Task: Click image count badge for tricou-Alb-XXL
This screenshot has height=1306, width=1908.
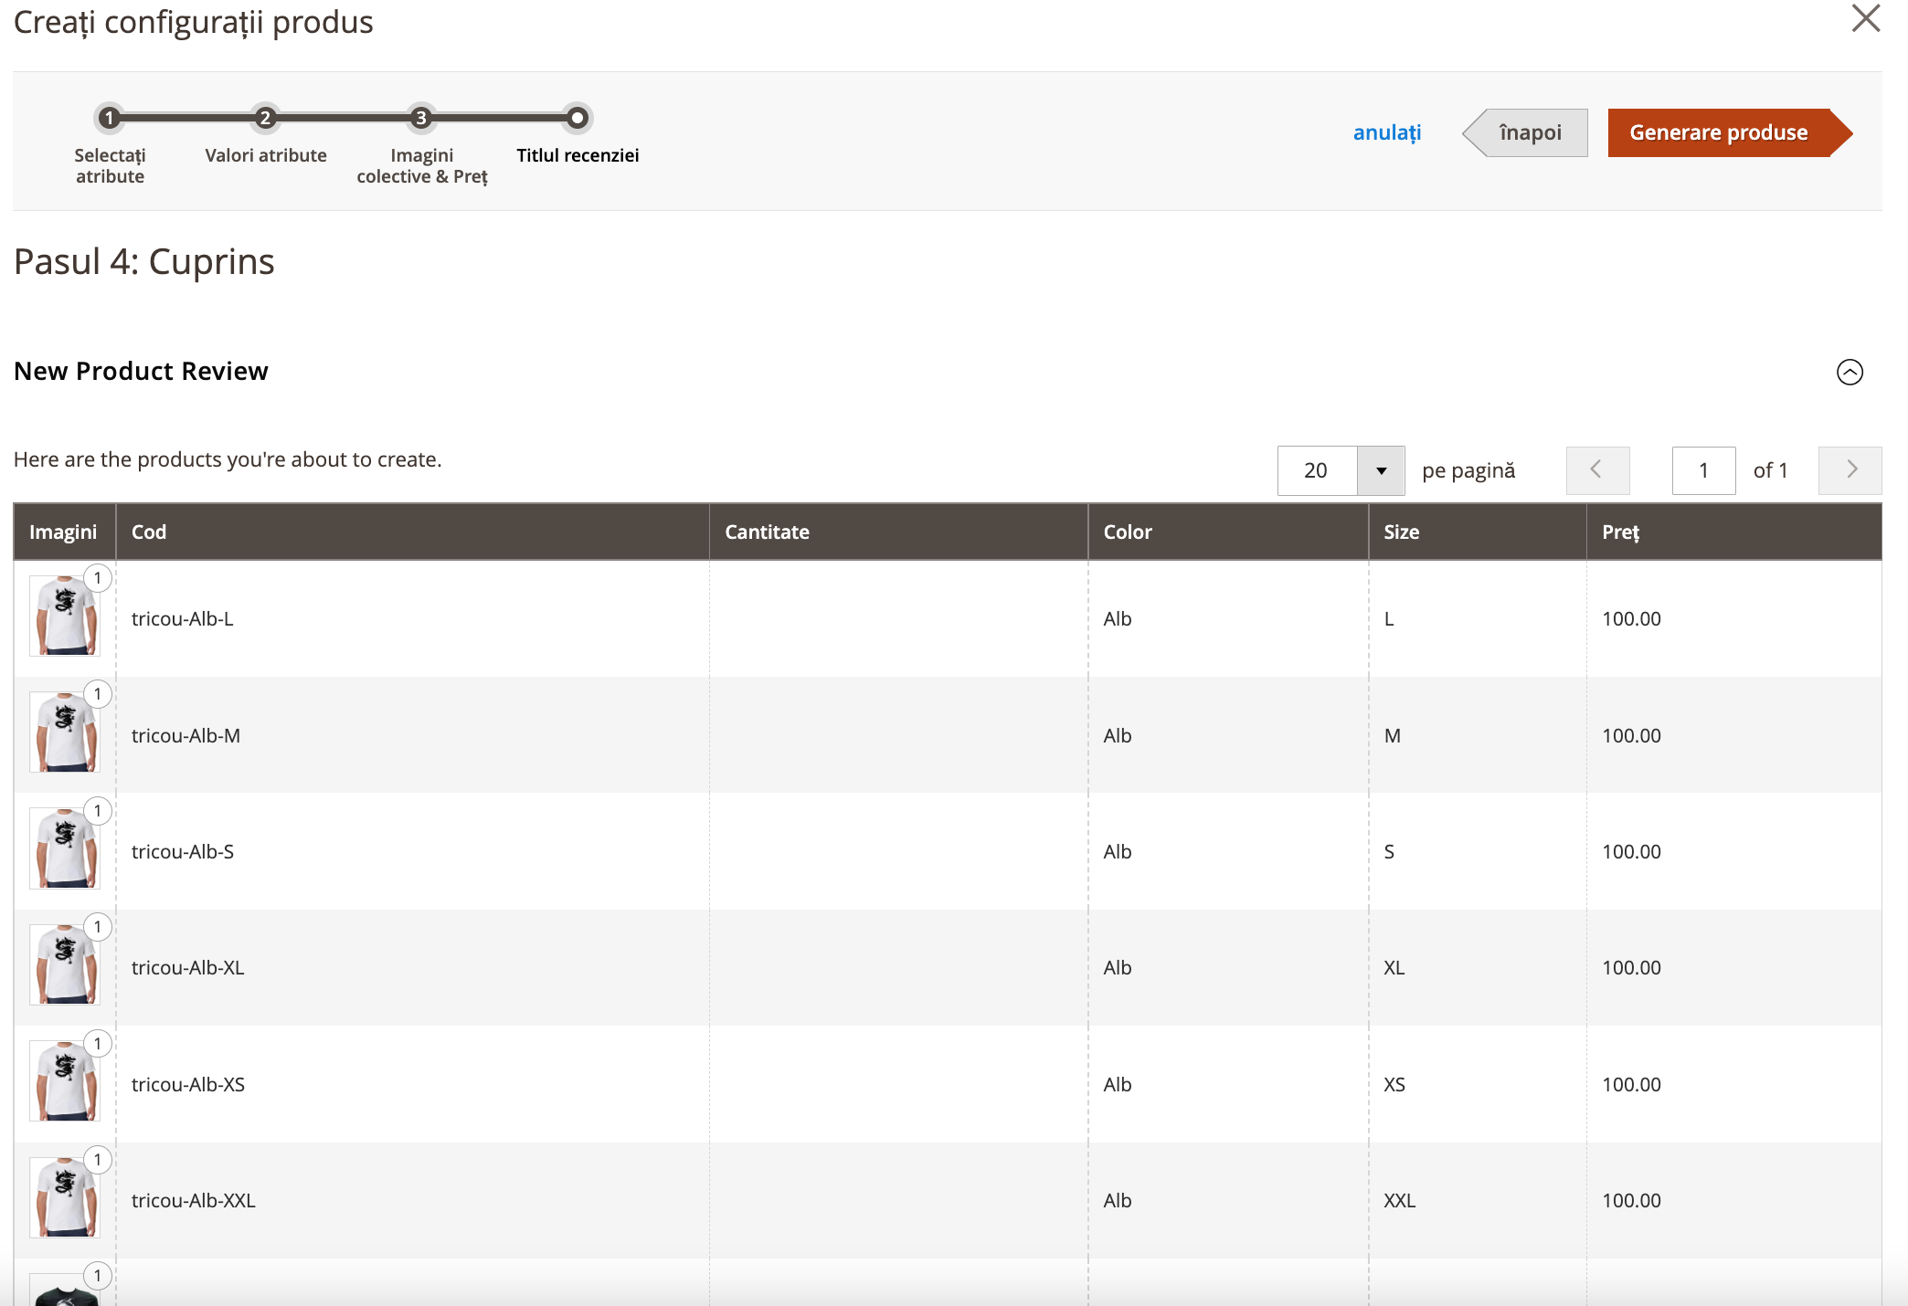Action: tap(98, 1160)
